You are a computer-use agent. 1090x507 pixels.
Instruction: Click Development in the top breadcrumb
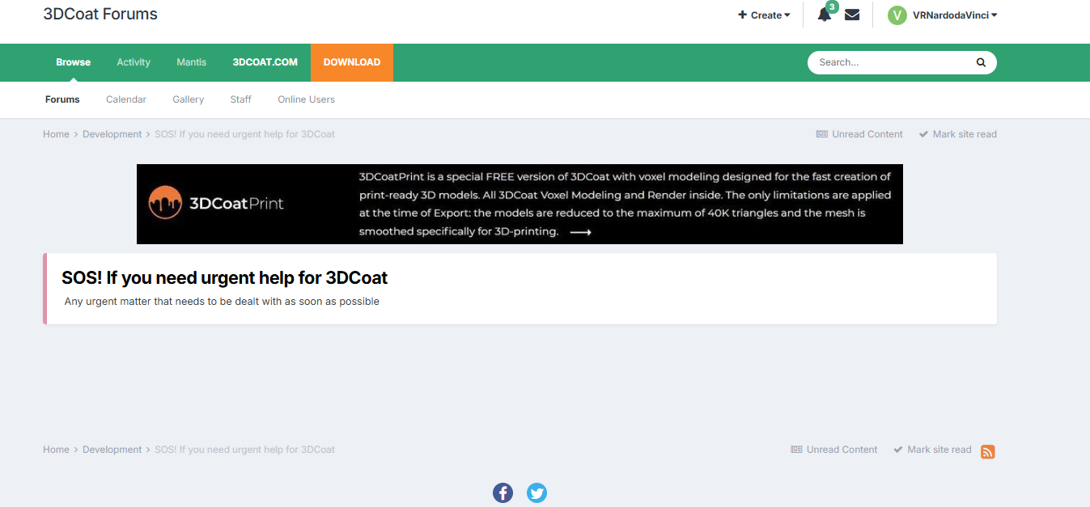(x=112, y=134)
